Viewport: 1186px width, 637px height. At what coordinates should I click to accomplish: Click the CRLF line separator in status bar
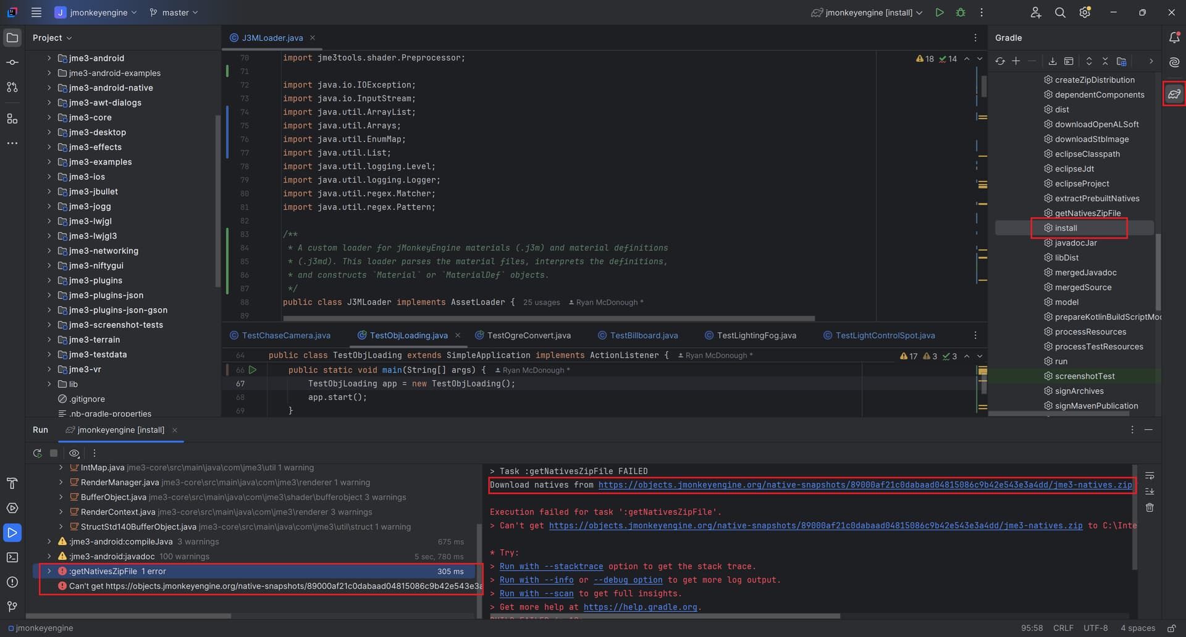click(x=1063, y=628)
